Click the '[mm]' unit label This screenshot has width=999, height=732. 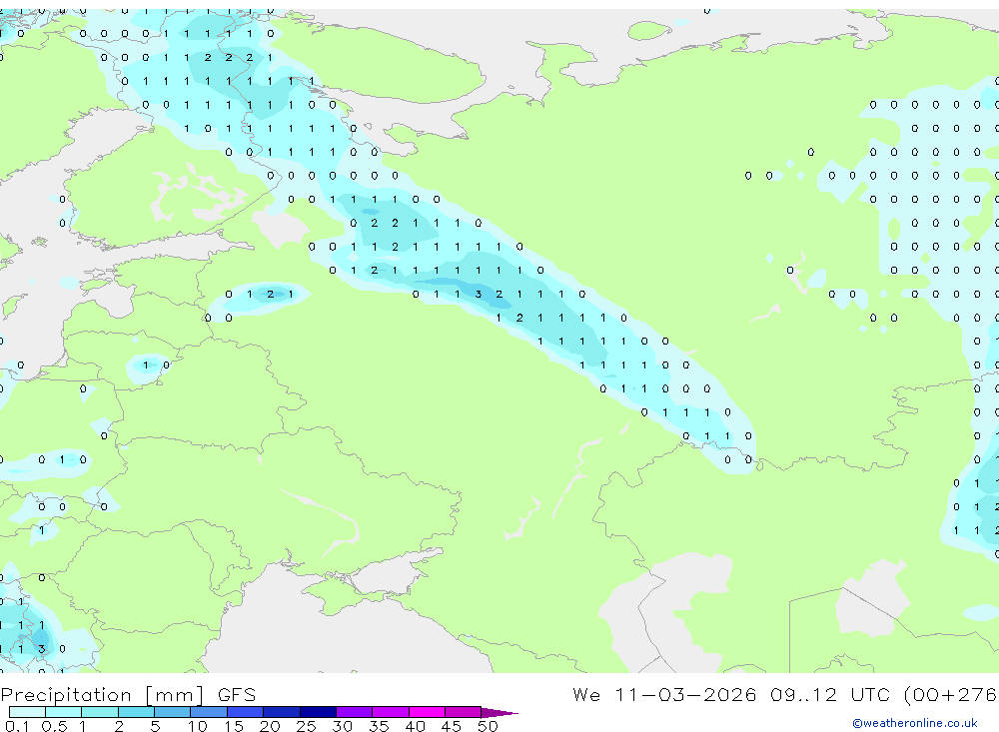174,695
